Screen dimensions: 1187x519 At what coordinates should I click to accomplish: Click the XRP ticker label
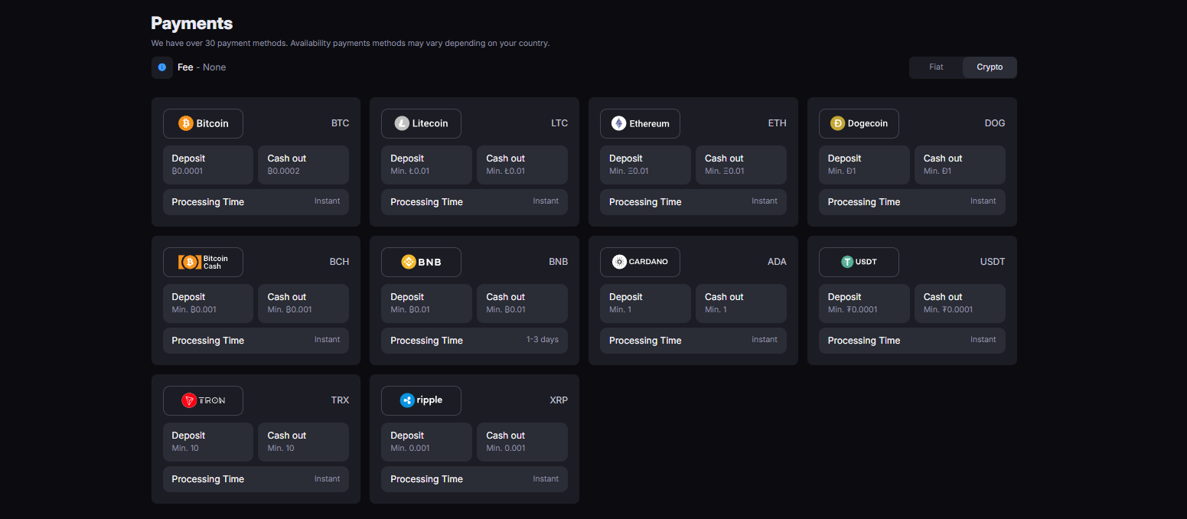click(559, 400)
